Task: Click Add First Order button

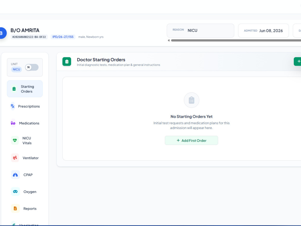Action: coord(191,140)
